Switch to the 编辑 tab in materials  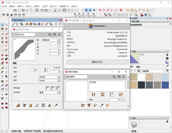pyautogui.click(x=138, y=66)
